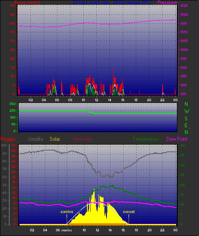Click the S wind direction letter

pyautogui.click(x=186, y=119)
